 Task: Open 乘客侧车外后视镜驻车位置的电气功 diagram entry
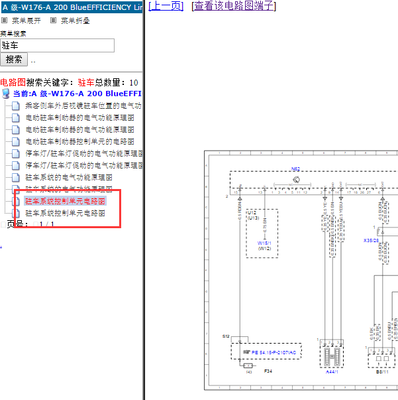click(83, 106)
